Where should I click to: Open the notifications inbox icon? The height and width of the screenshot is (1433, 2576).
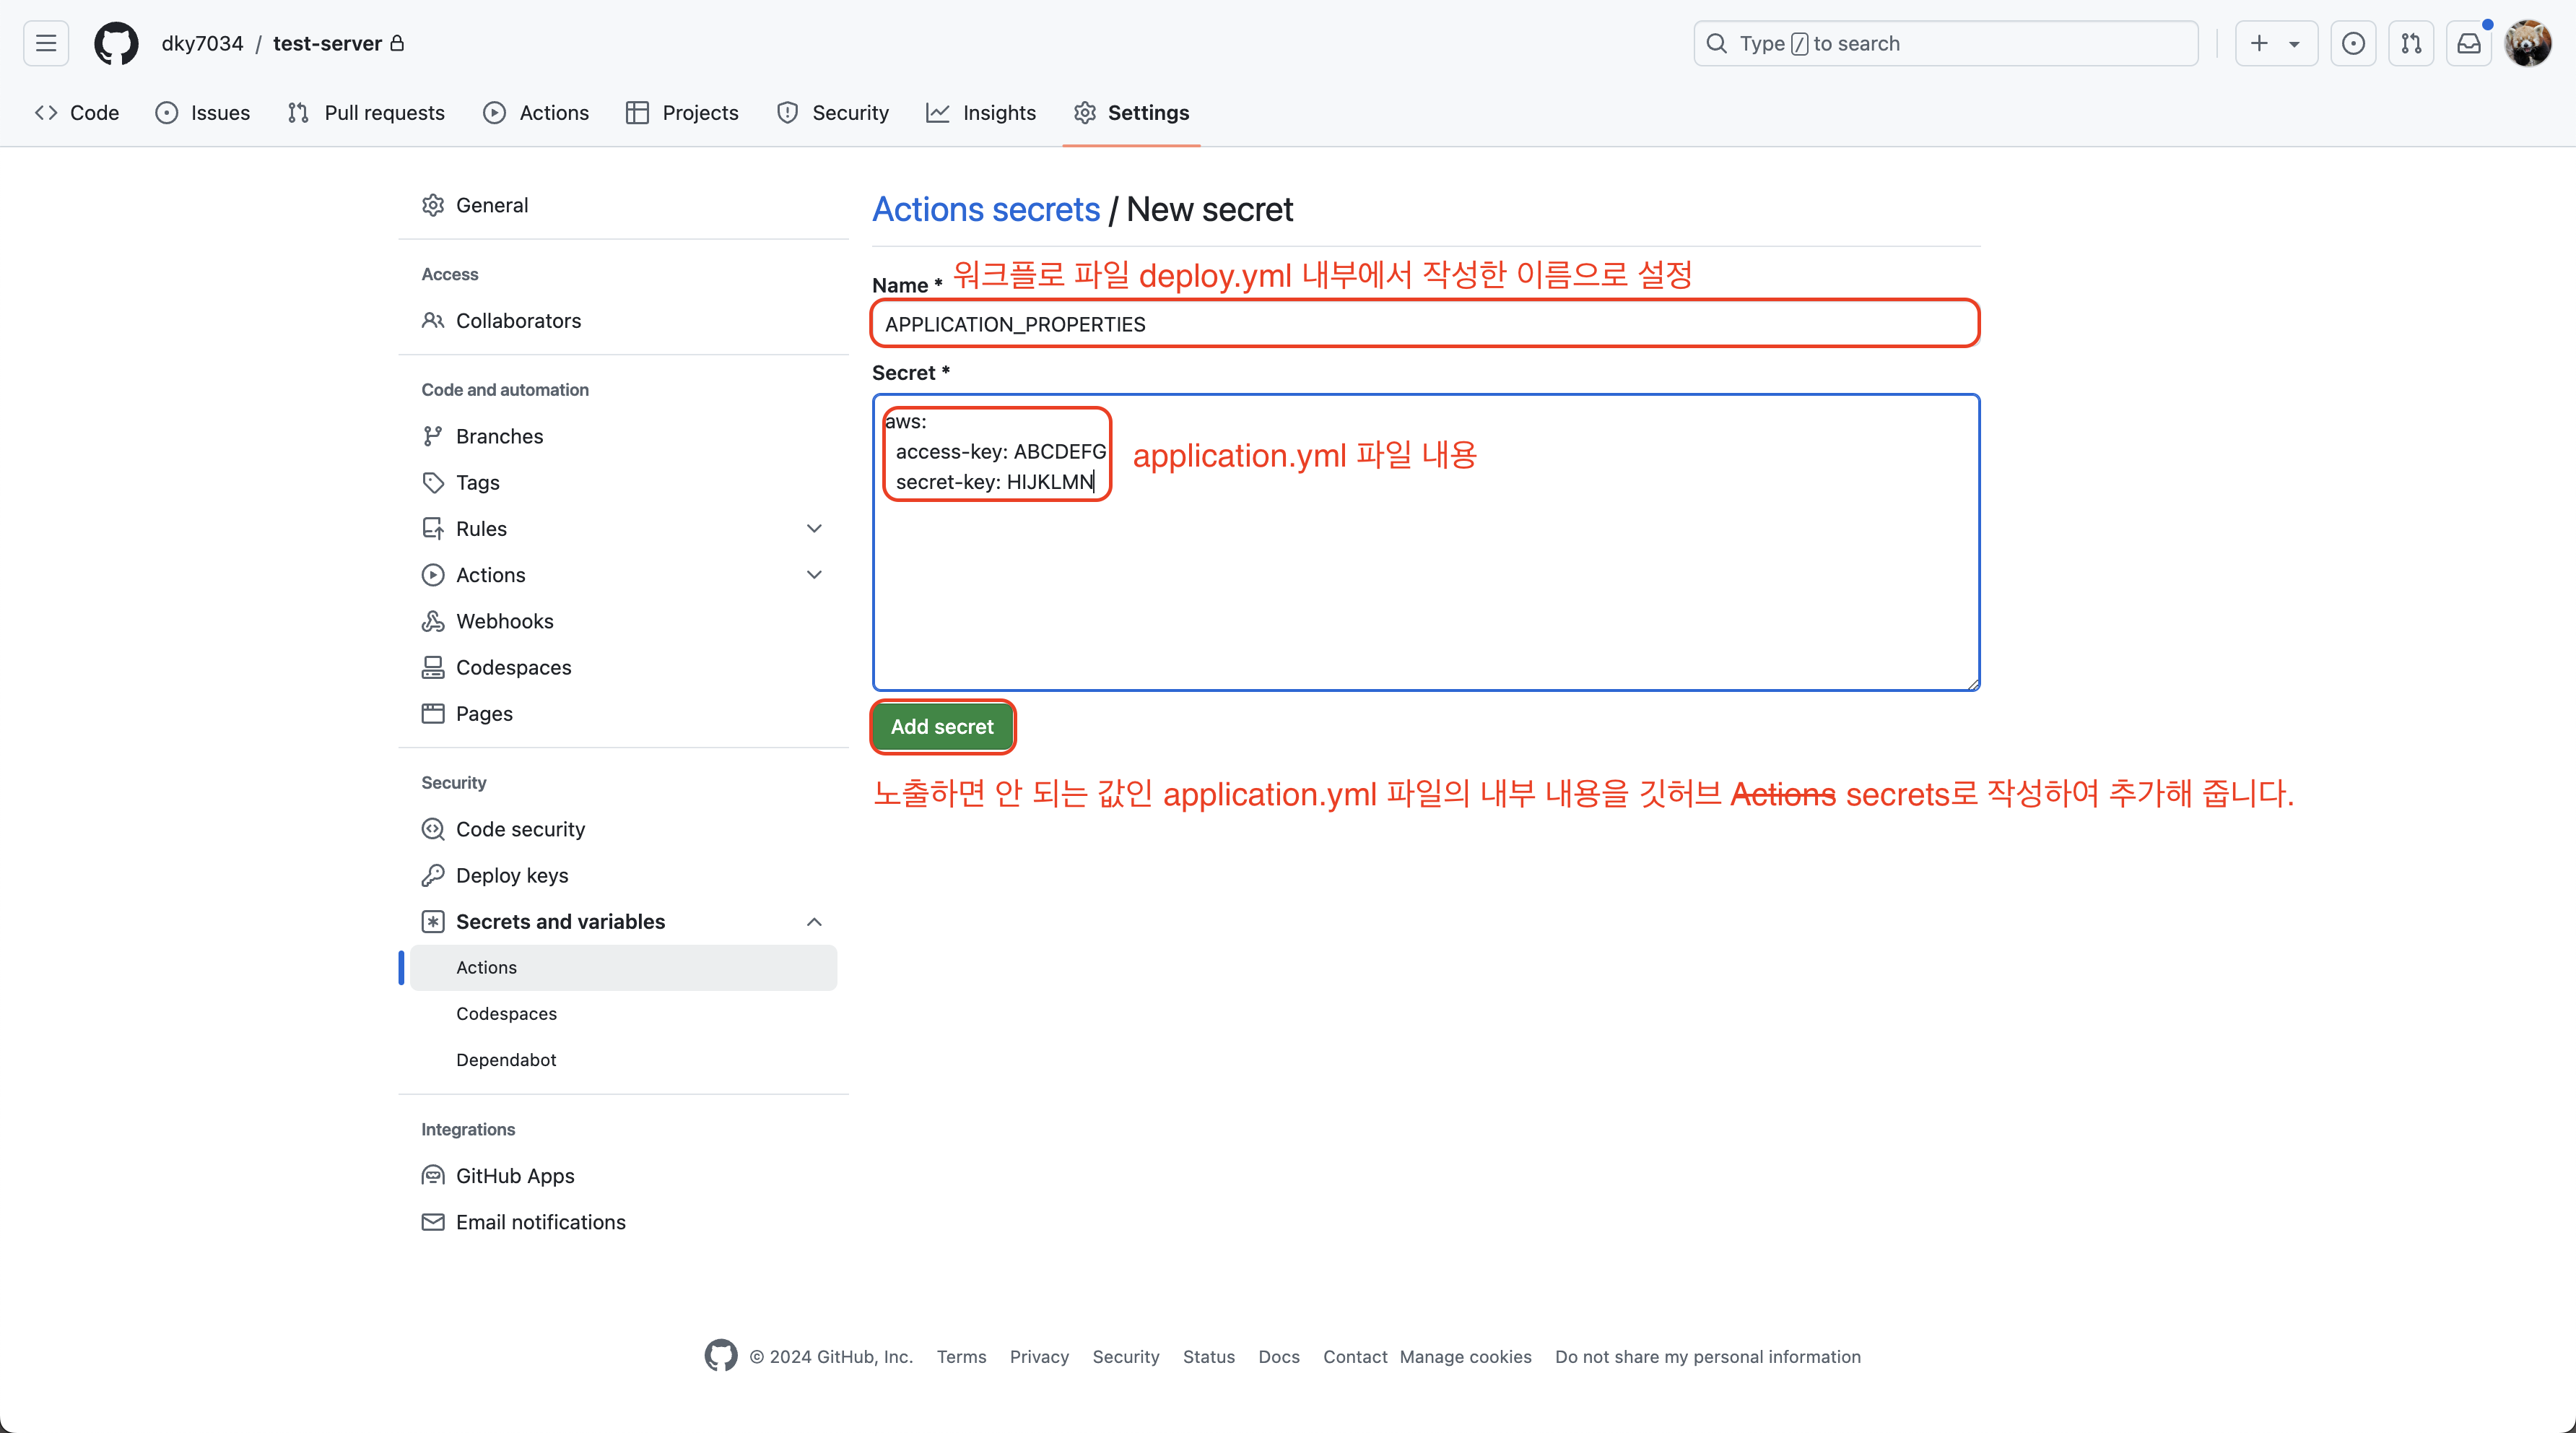pyautogui.click(x=2469, y=43)
